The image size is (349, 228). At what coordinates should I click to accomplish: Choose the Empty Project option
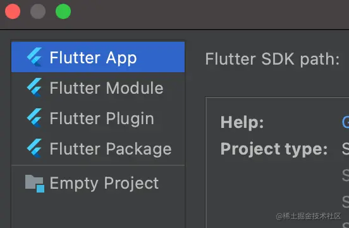pyautogui.click(x=98, y=183)
